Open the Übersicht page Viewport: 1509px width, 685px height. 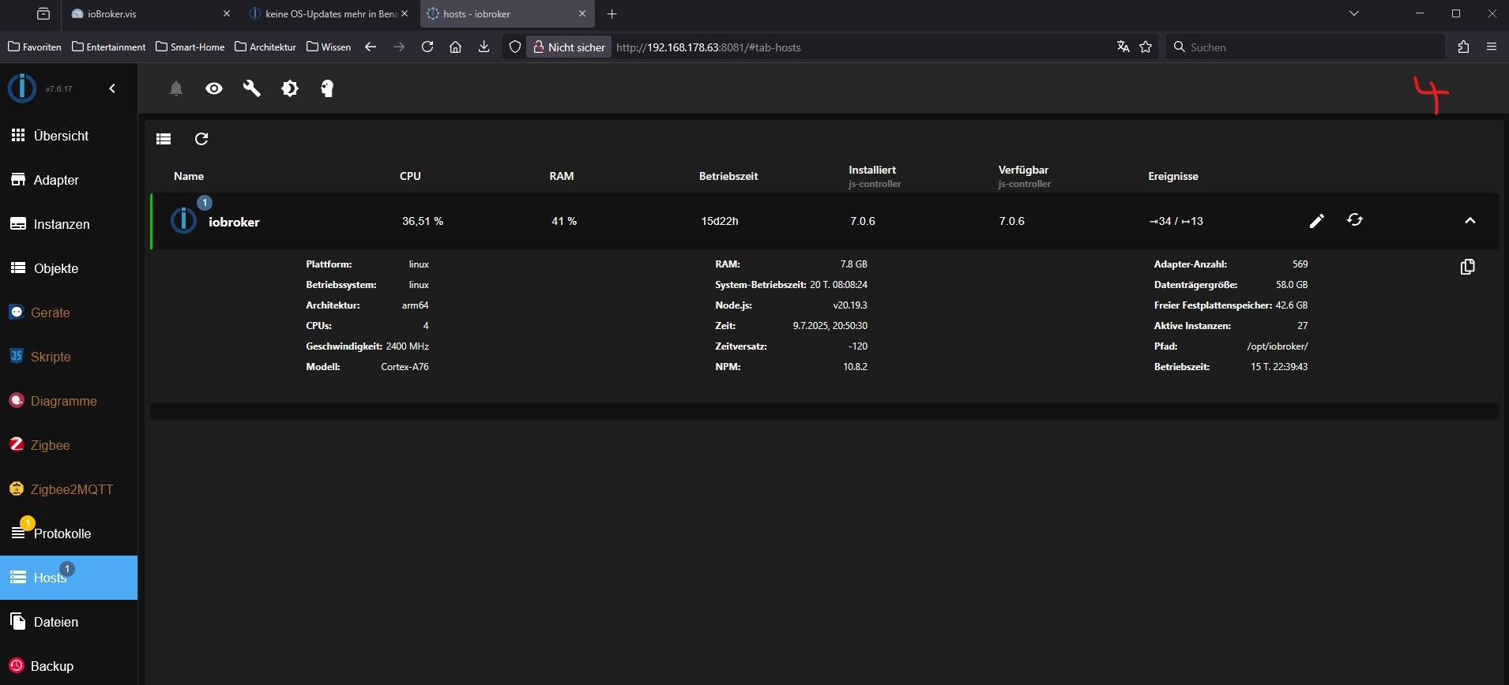point(69,136)
